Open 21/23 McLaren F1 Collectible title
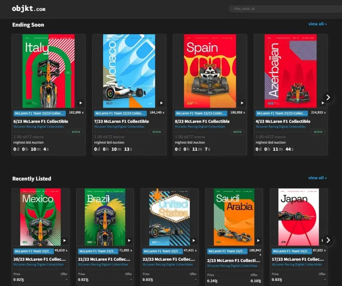 104,259
